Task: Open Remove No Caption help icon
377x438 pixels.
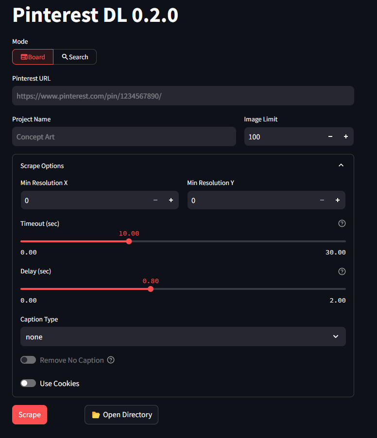Action: [x=111, y=360]
